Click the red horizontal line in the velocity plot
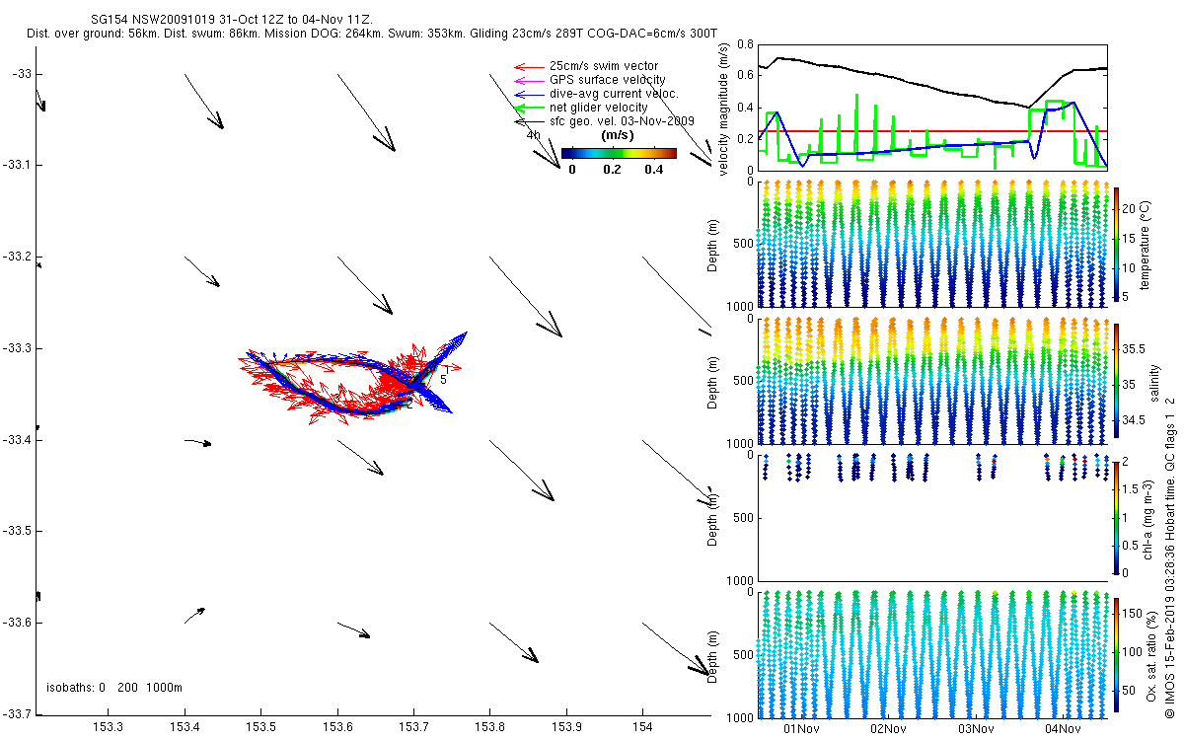This screenshot has width=1184, height=740. [932, 130]
